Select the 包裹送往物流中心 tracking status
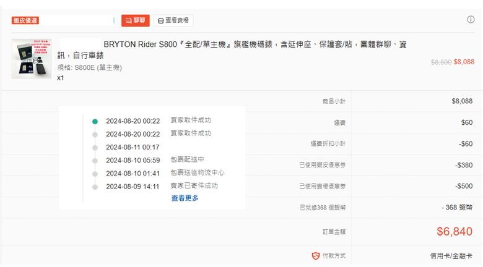 pos(198,172)
